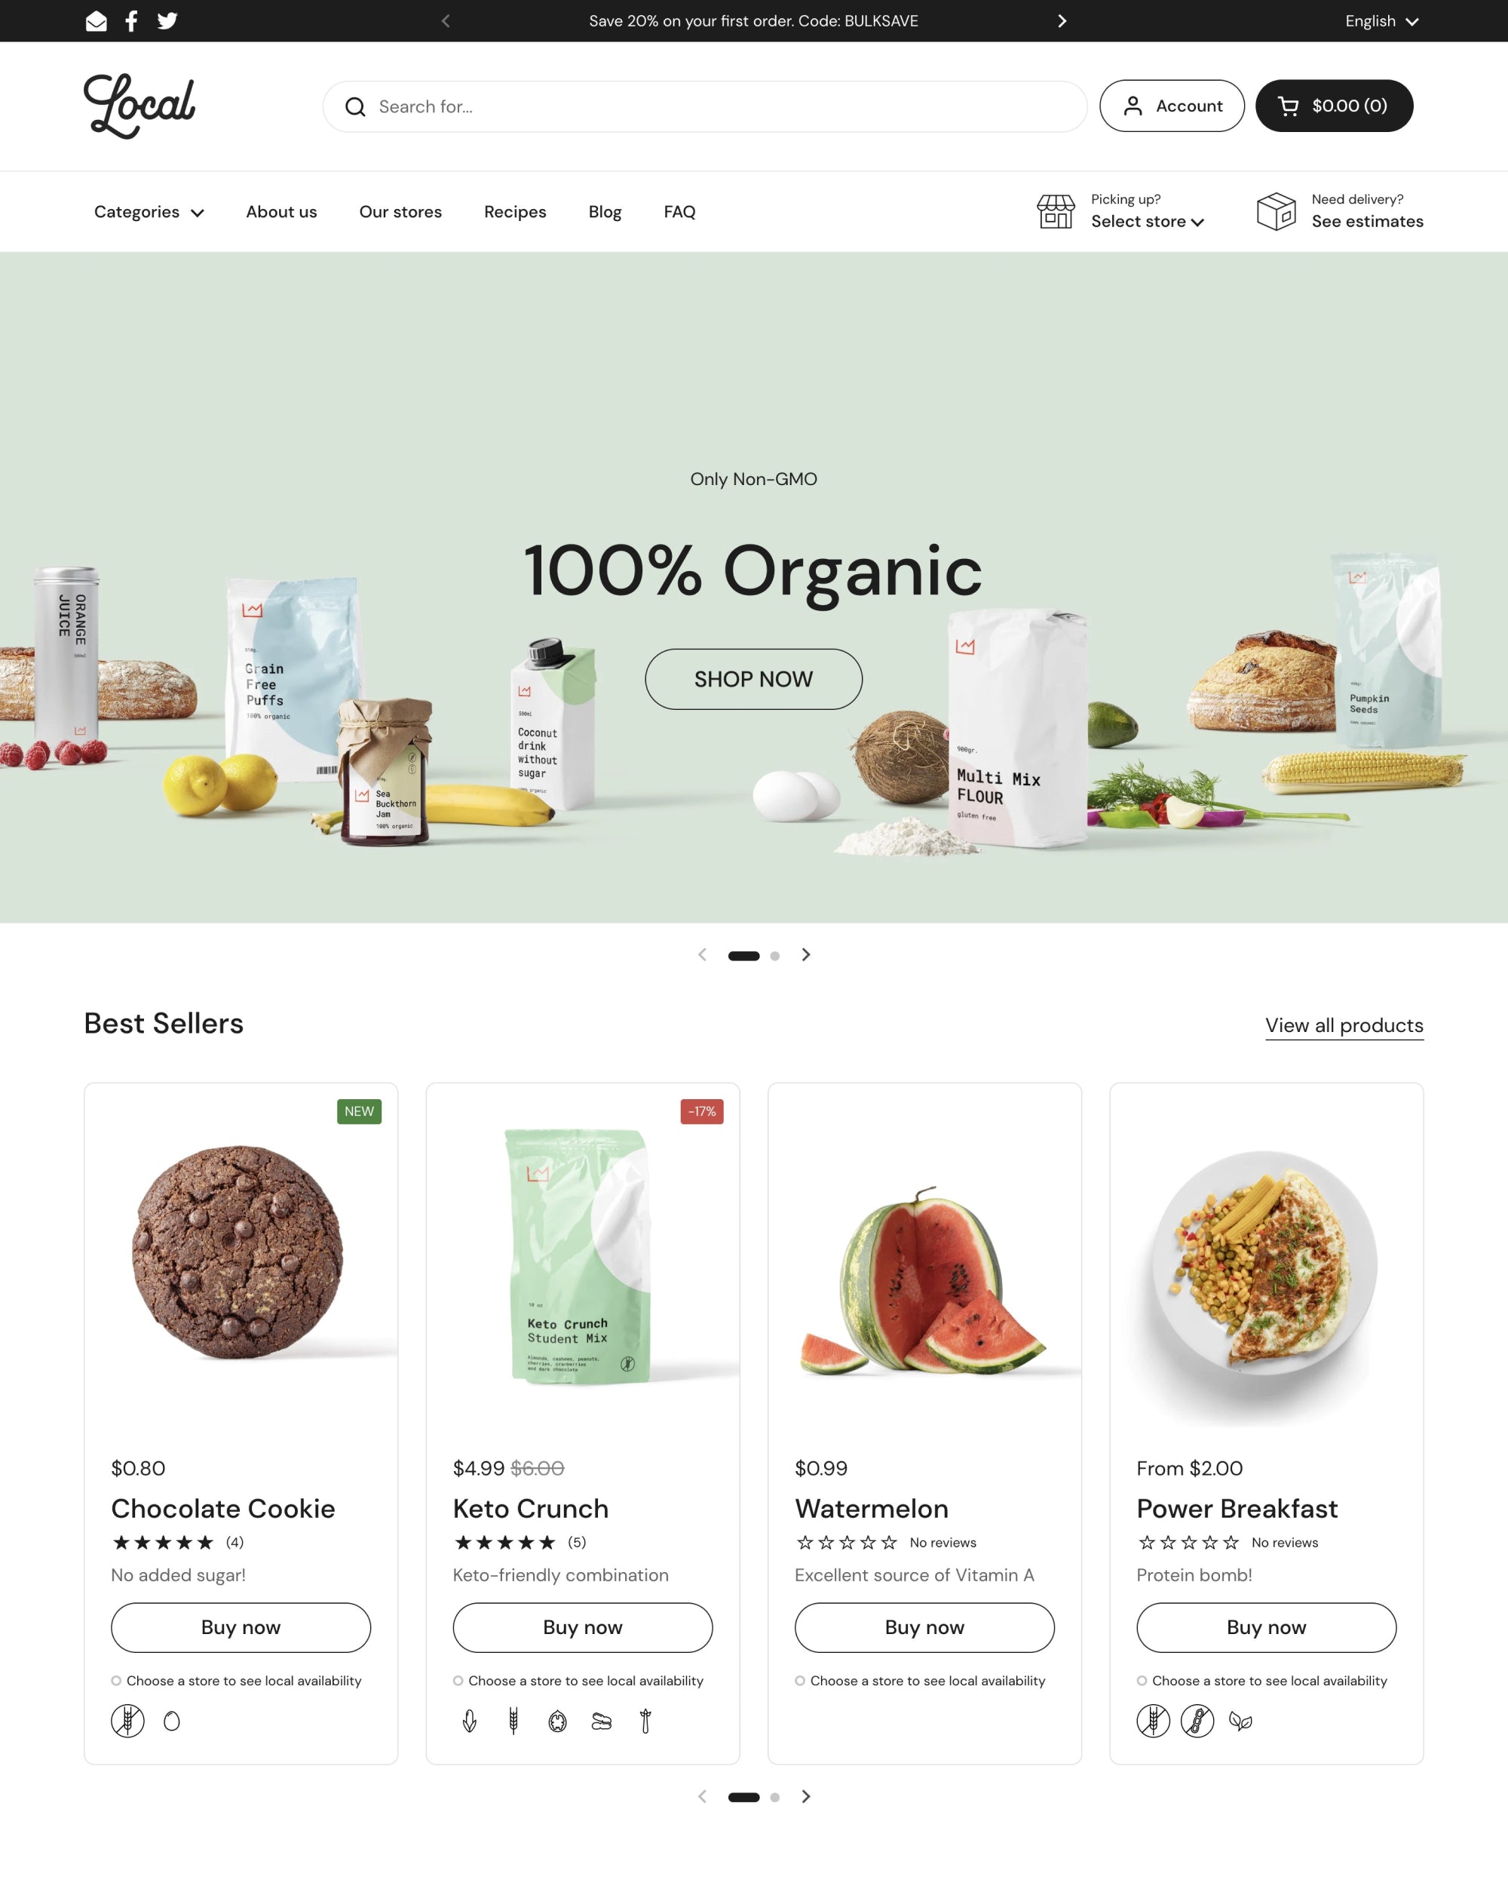Expand the Categories dropdown menu
1508x1883 pixels.
tap(149, 211)
